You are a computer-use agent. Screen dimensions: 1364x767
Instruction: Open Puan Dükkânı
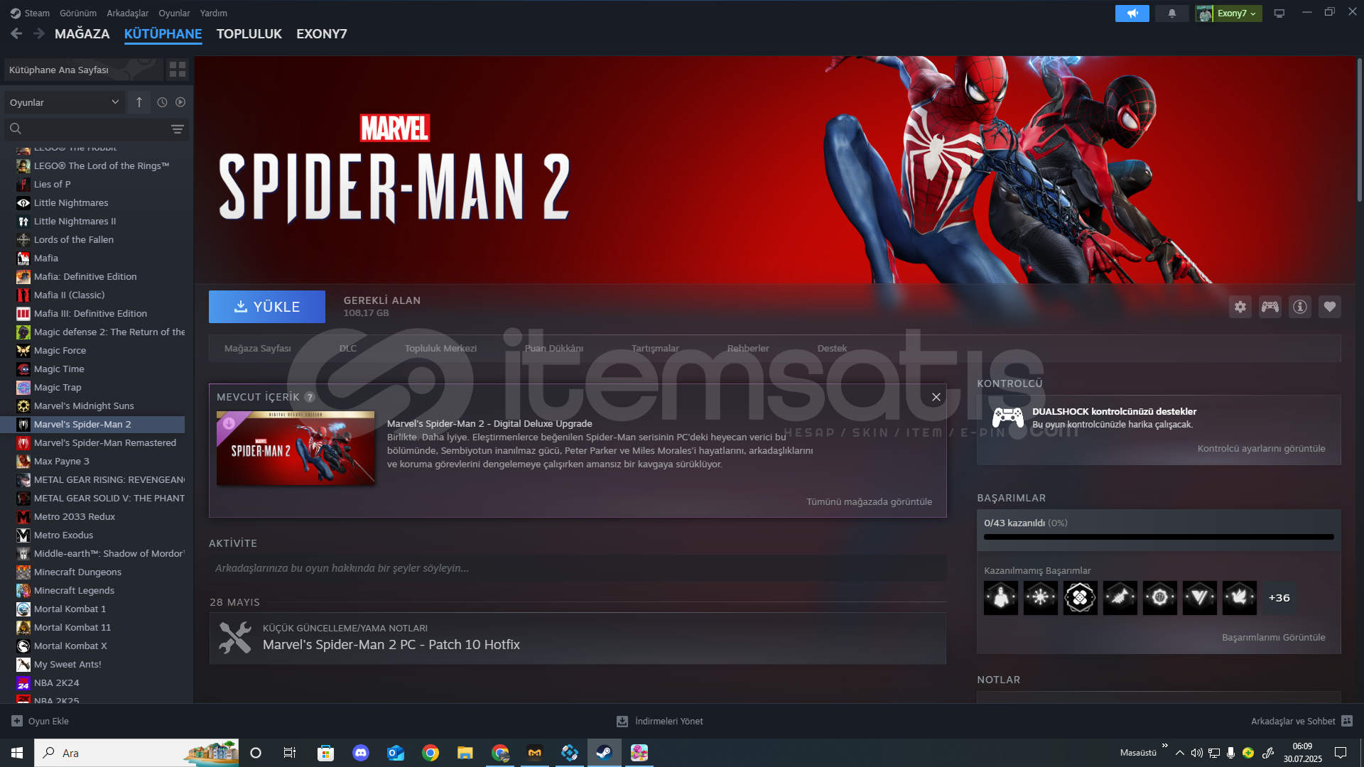pyautogui.click(x=554, y=348)
